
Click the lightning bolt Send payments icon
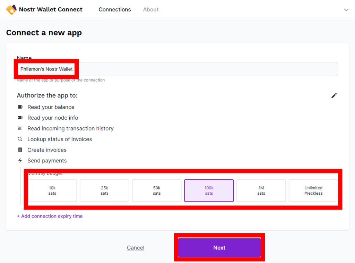click(x=20, y=160)
